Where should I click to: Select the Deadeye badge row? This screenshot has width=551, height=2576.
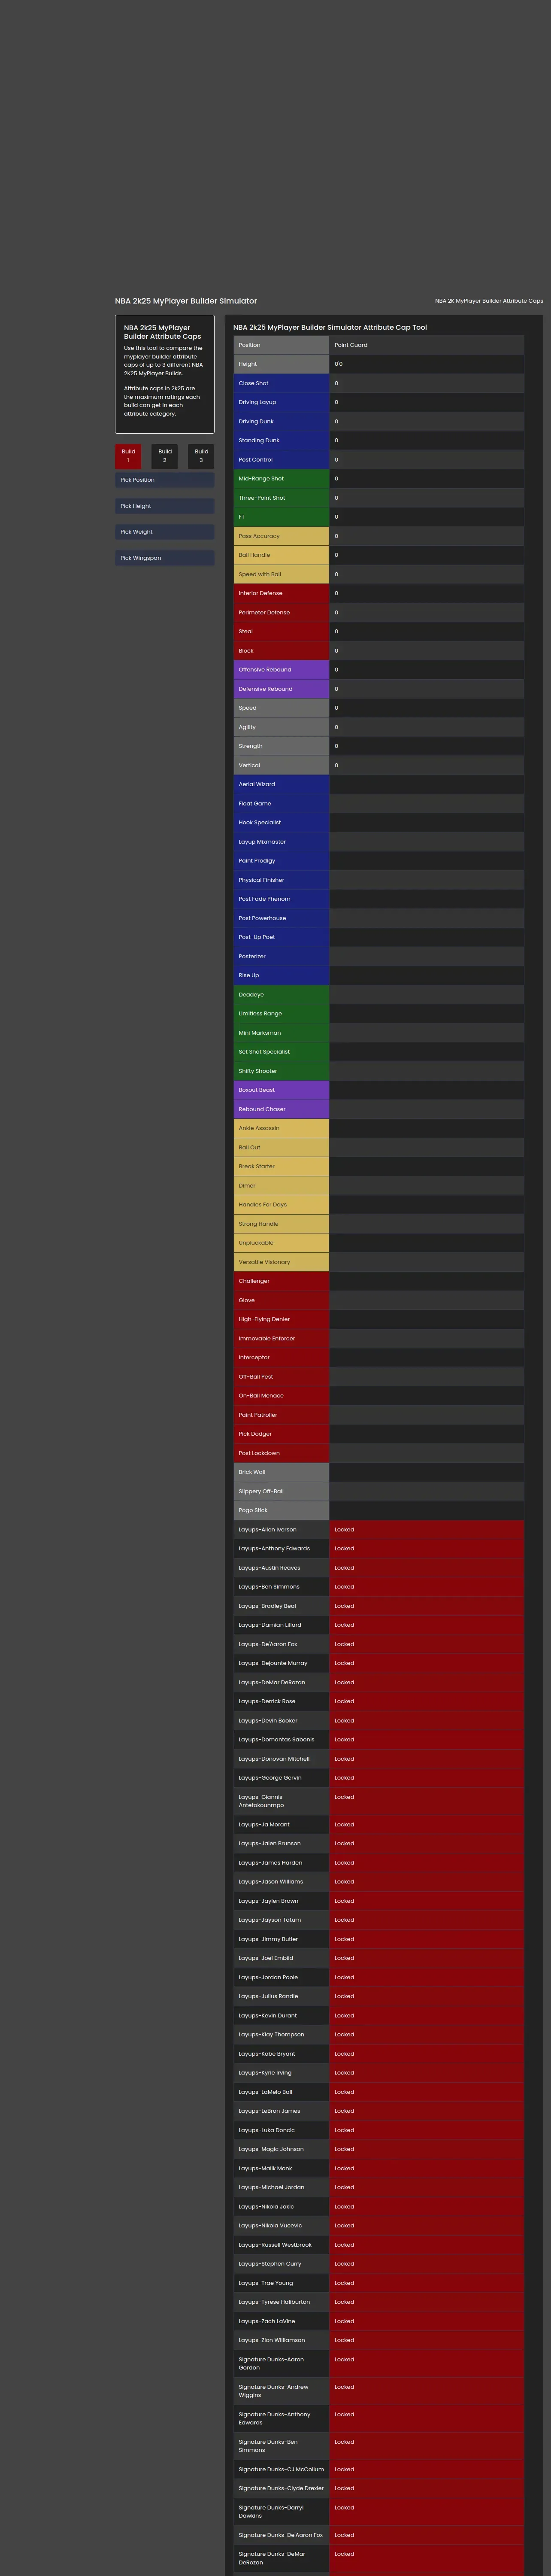pyautogui.click(x=379, y=995)
